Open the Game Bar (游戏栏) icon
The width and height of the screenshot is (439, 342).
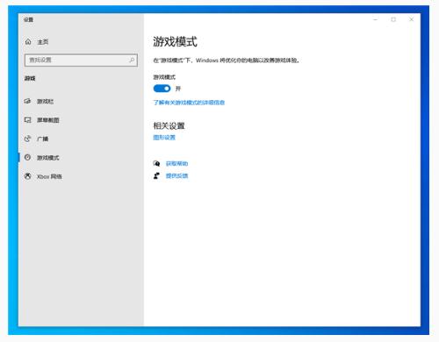(x=27, y=101)
